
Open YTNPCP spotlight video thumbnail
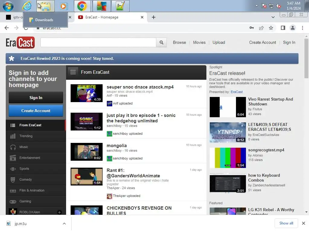(228, 132)
